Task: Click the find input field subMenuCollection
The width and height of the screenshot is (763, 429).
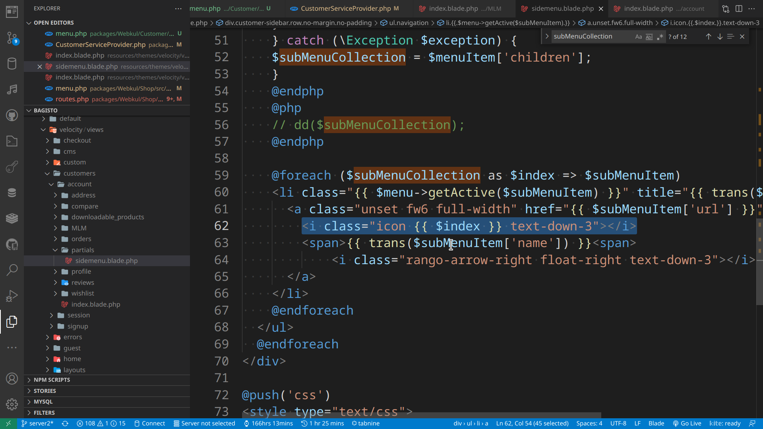Action: [x=591, y=37]
